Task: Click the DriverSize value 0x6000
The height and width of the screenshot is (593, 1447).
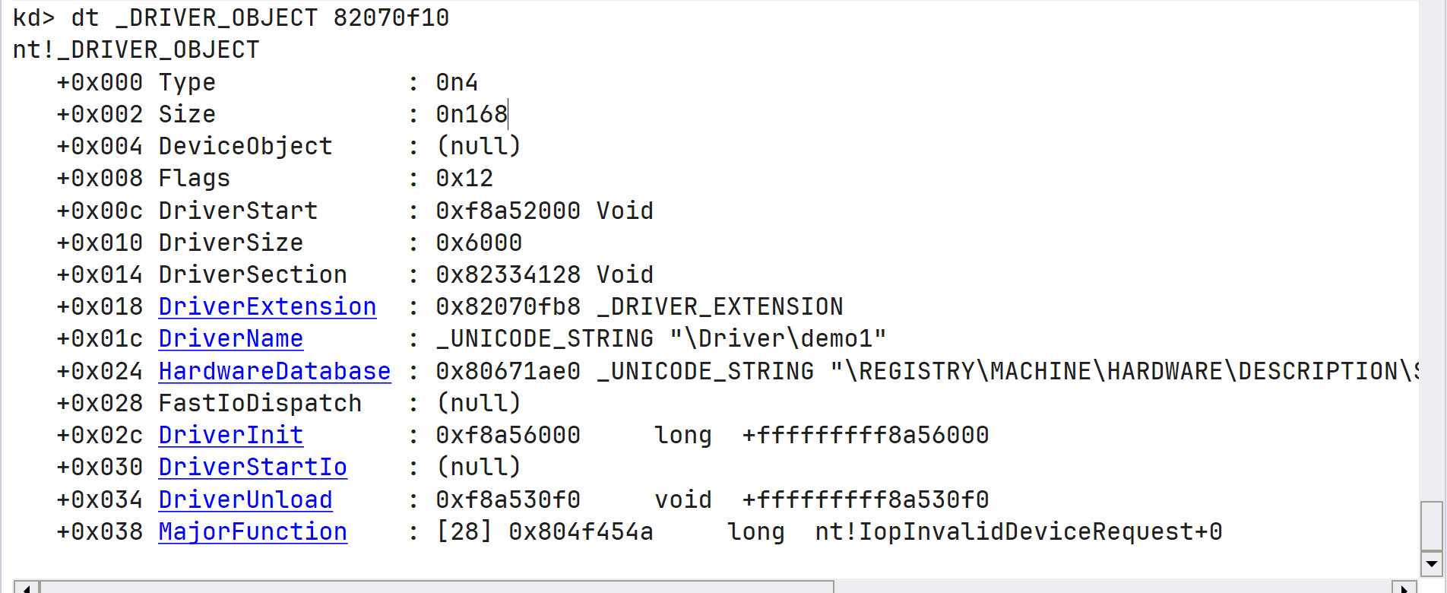Action: (x=479, y=243)
